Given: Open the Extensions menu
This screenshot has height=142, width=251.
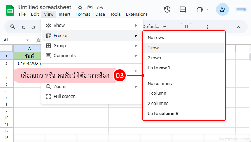Looking at the screenshot, I should point(137,14).
